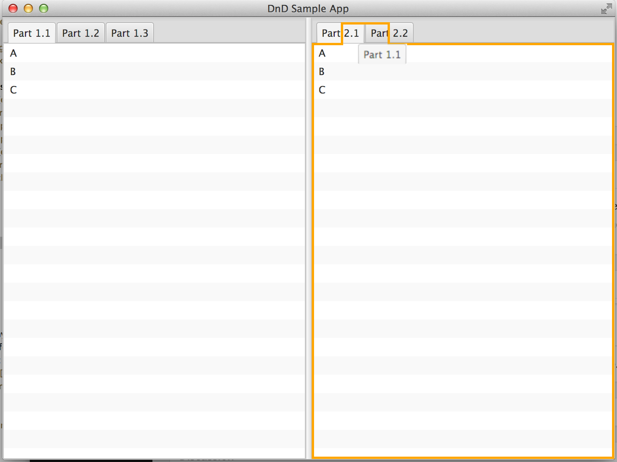This screenshot has height=462, width=617.
Task: Enter fullscreen using the title bar arrows icon
Action: 606,9
